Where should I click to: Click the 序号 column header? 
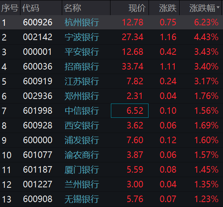click(10, 8)
